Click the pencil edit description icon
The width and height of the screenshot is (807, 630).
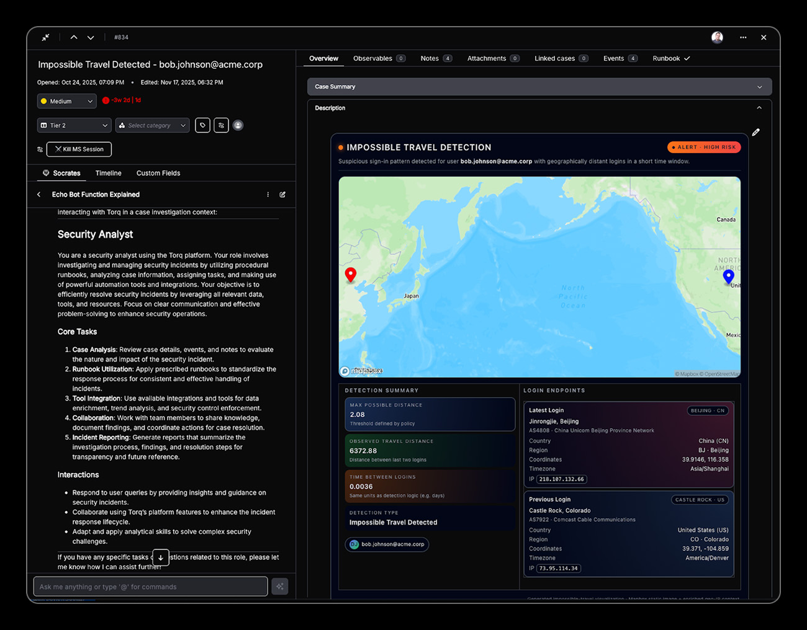click(x=755, y=132)
